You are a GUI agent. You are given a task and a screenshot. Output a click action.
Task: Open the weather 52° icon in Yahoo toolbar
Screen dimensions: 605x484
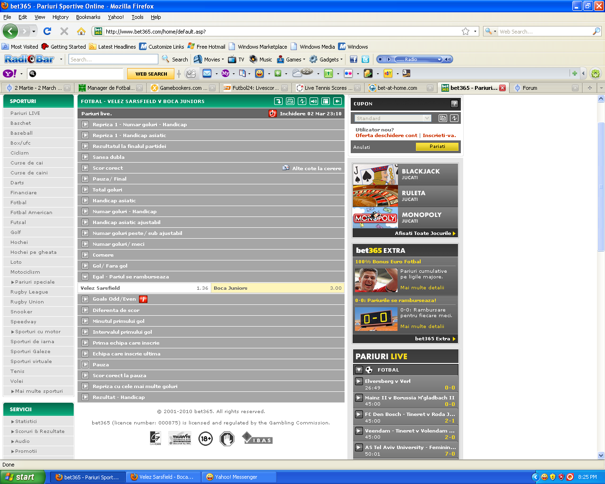point(302,73)
